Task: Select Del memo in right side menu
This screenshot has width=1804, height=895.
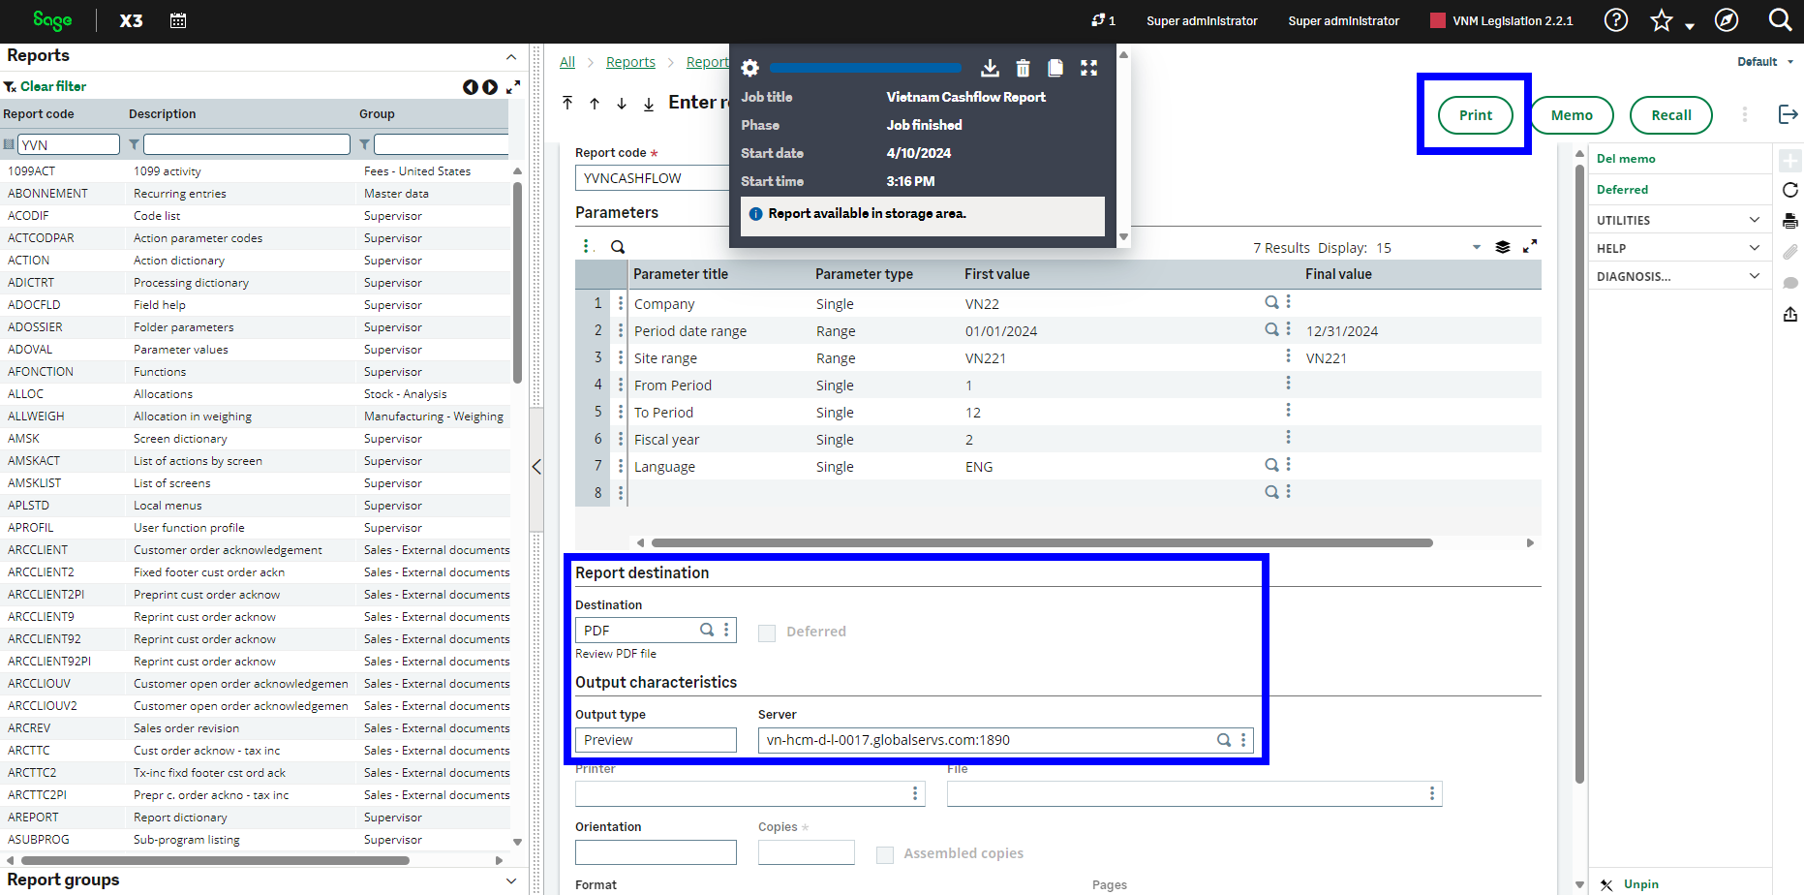Action: click(x=1626, y=159)
